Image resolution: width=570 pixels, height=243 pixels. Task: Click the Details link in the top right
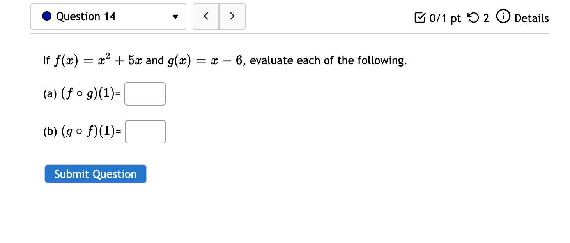click(x=532, y=18)
